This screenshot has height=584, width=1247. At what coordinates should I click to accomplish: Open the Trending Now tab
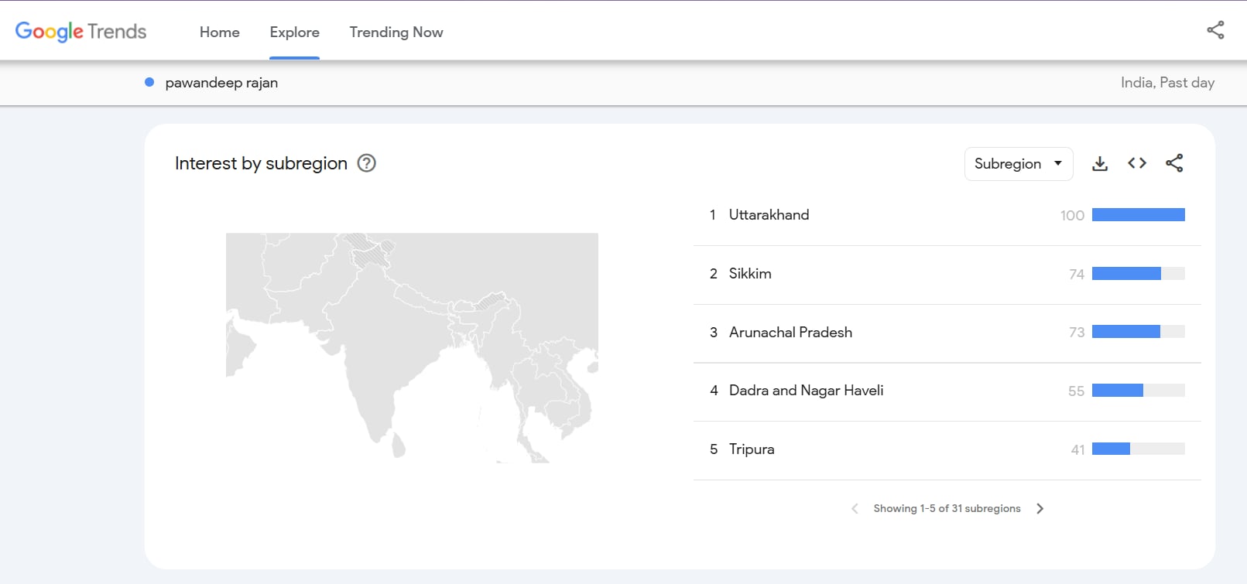pos(396,32)
